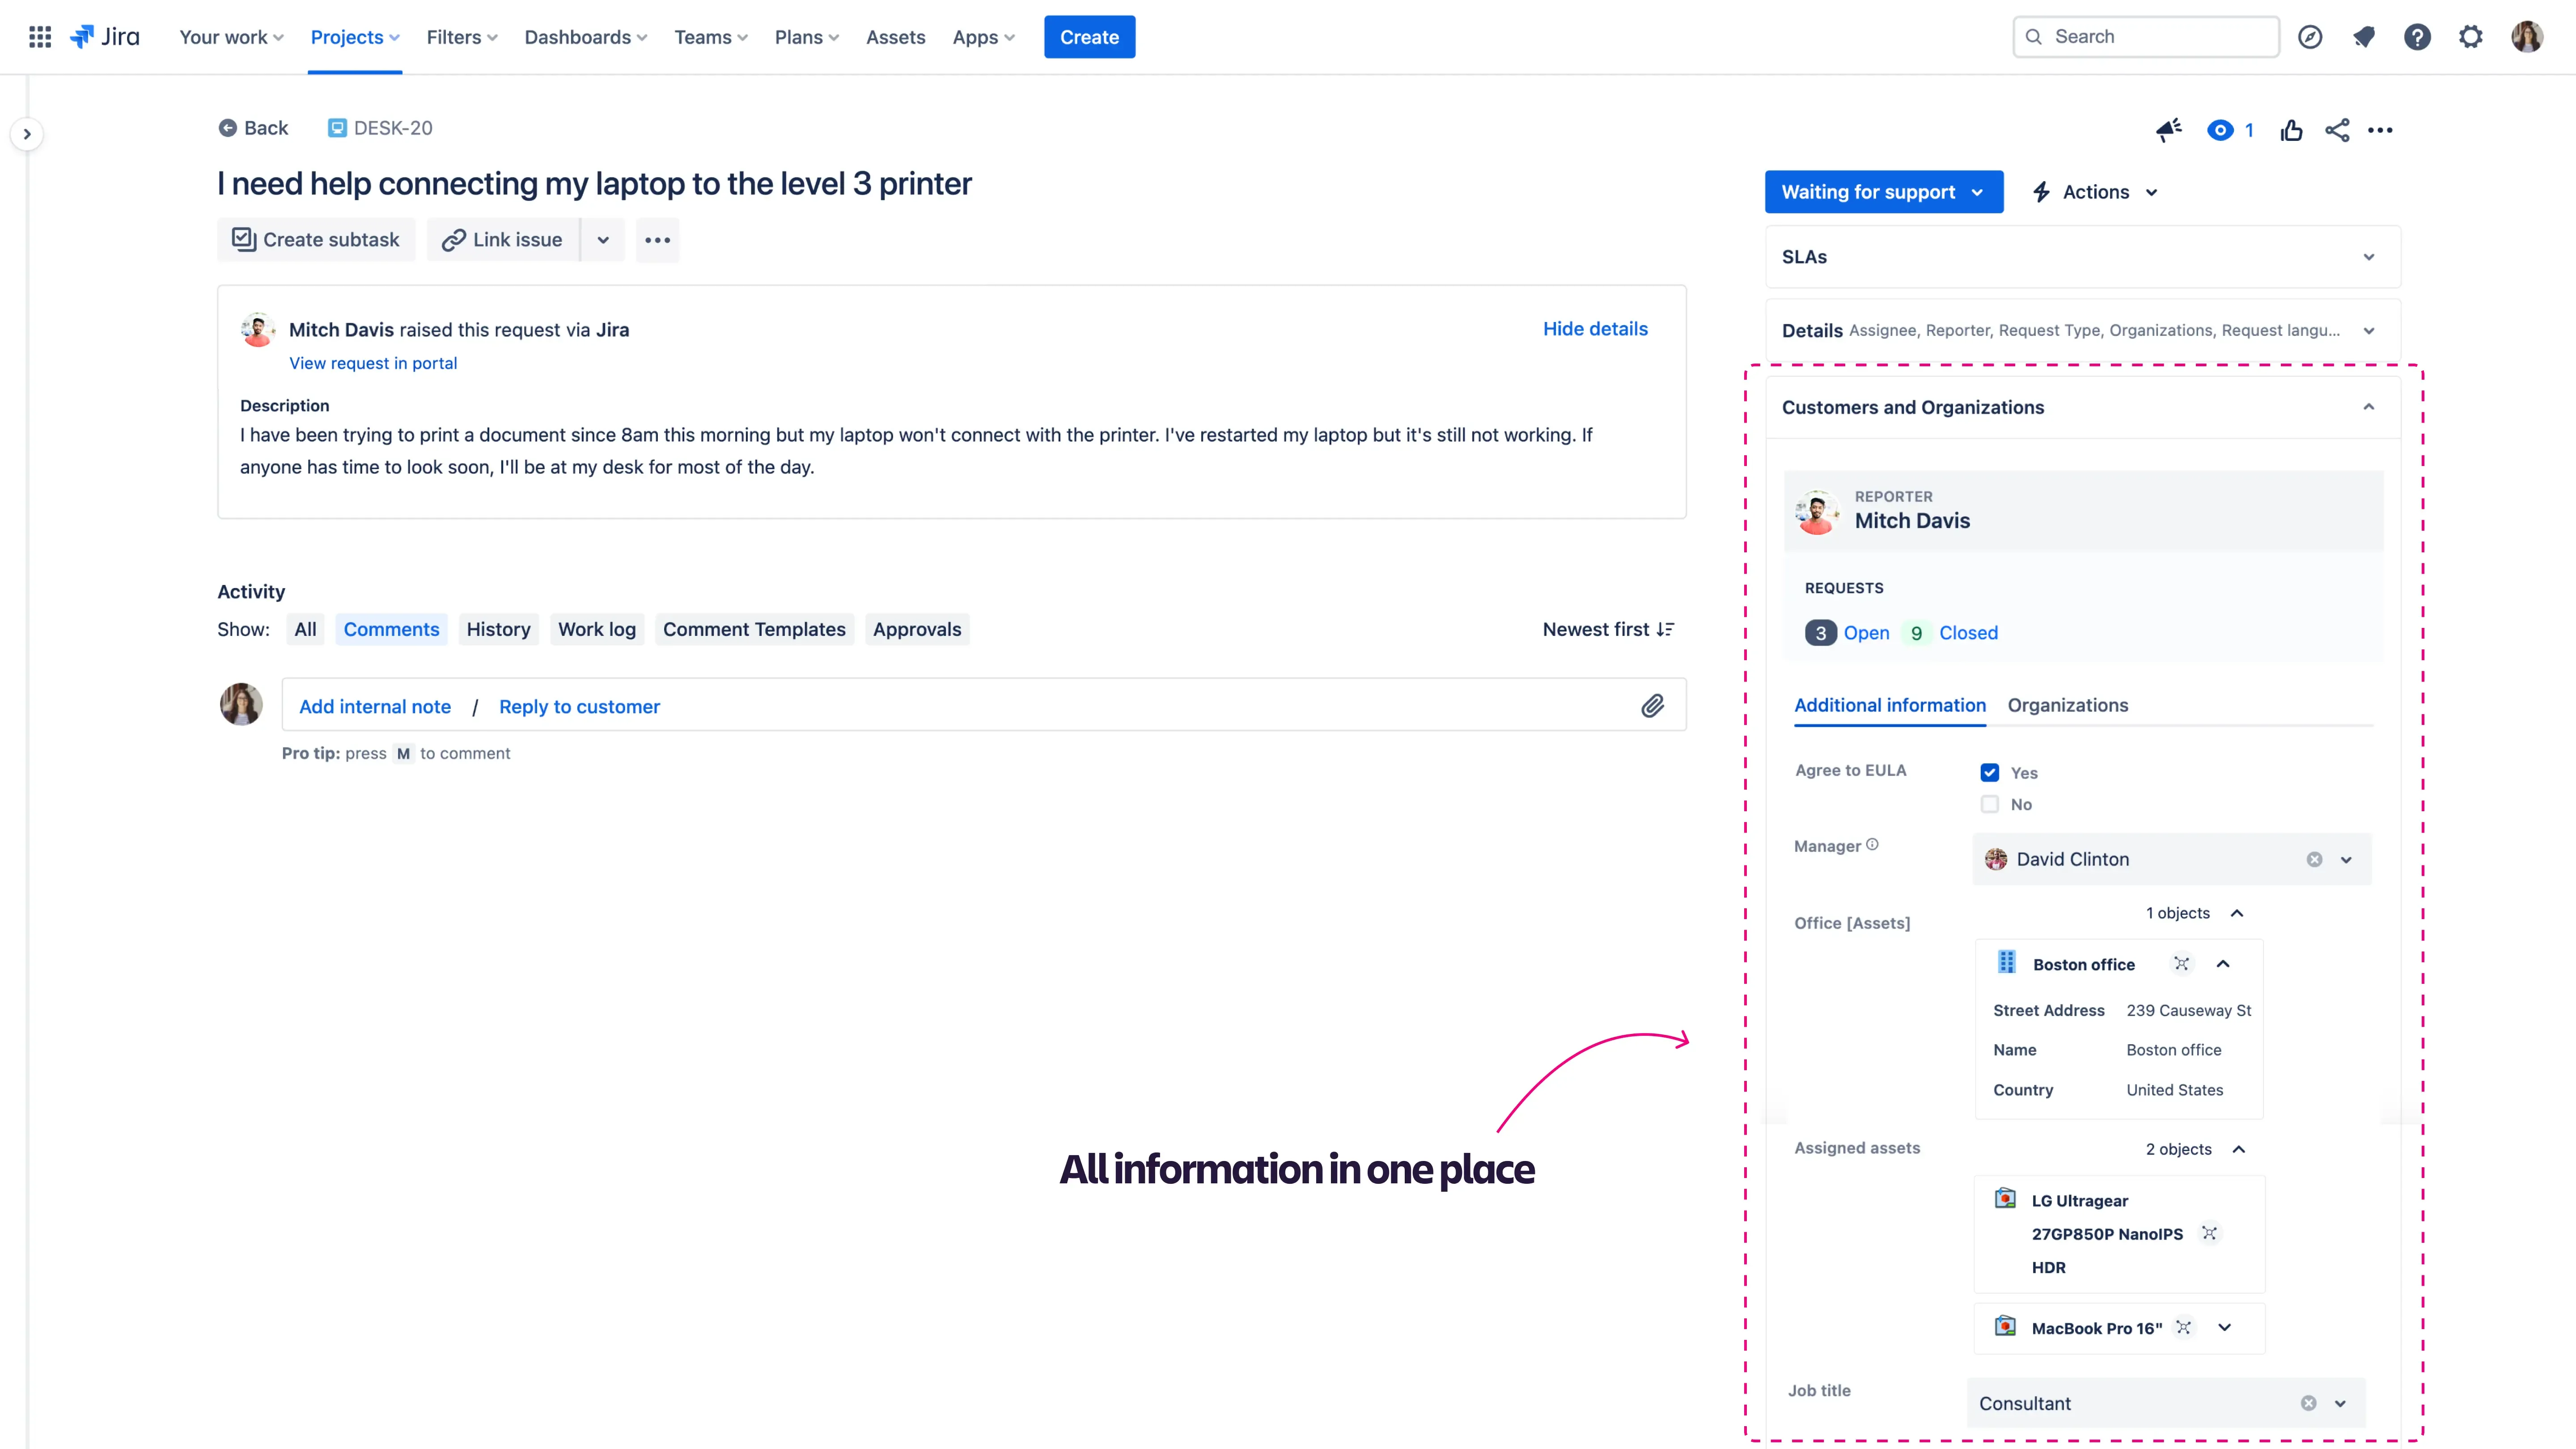Screen dimensions: 2576x1449
Task: Open View request in portal link
Action: 373,363
